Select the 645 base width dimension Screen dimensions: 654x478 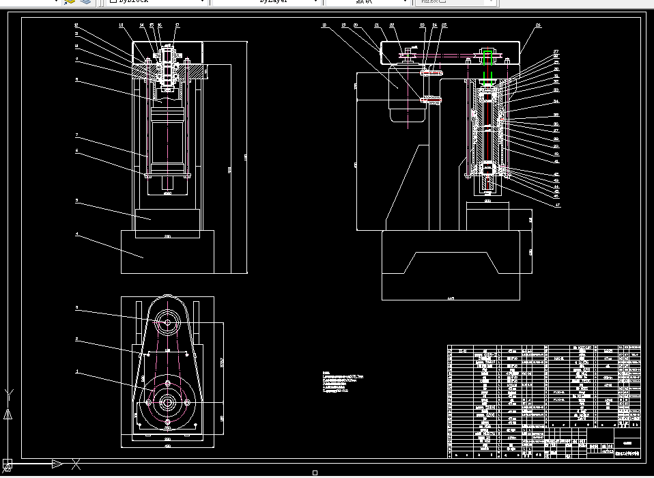tap(451, 298)
